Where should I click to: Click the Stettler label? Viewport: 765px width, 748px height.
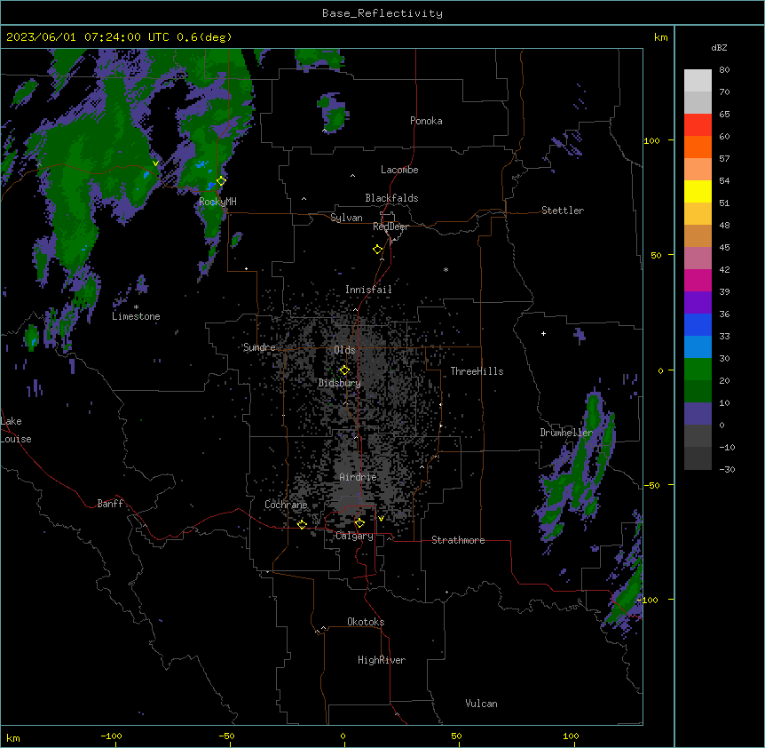[563, 211]
